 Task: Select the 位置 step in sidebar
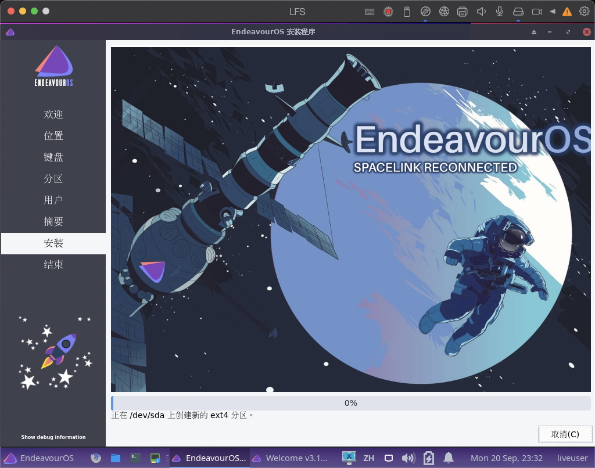click(x=53, y=136)
